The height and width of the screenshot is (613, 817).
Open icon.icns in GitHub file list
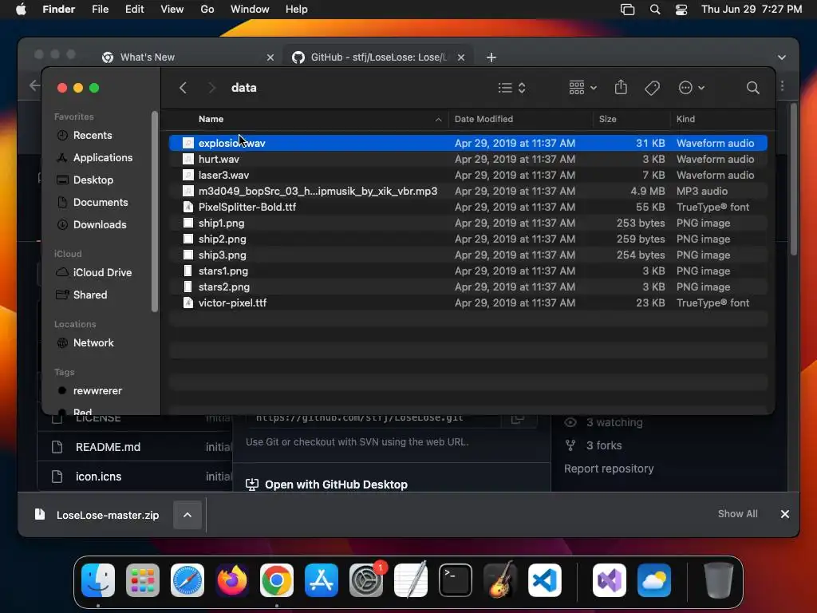click(x=98, y=477)
